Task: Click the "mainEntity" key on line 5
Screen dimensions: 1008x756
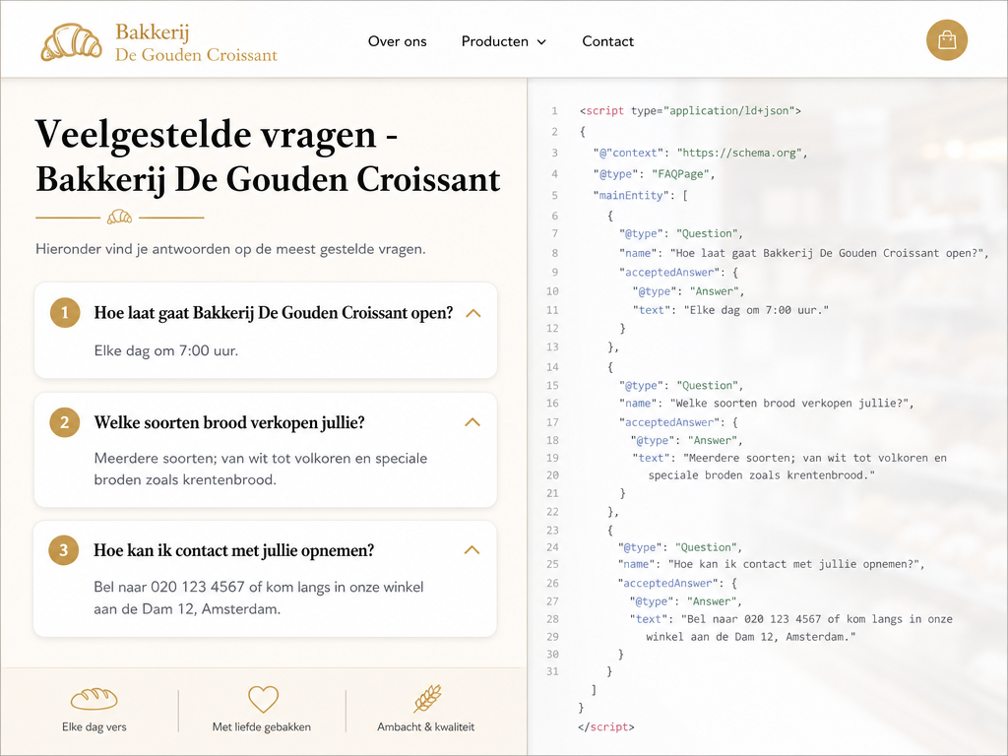Action: click(631, 196)
